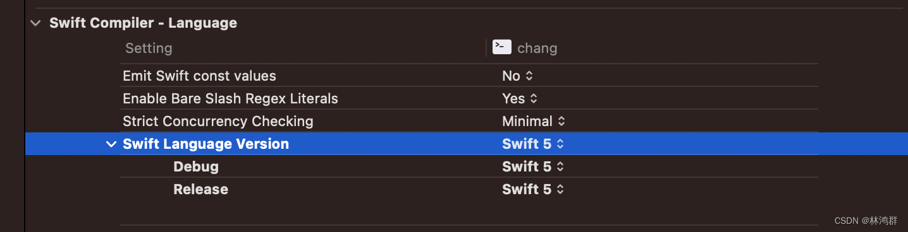Open the highlighted Swift Language Version Swift 5 popup
This screenshot has height=232, width=908.
533,144
